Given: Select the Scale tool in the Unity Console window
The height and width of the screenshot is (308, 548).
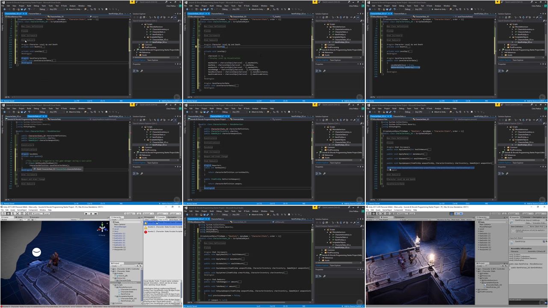Looking at the screenshot, I should point(18,213).
